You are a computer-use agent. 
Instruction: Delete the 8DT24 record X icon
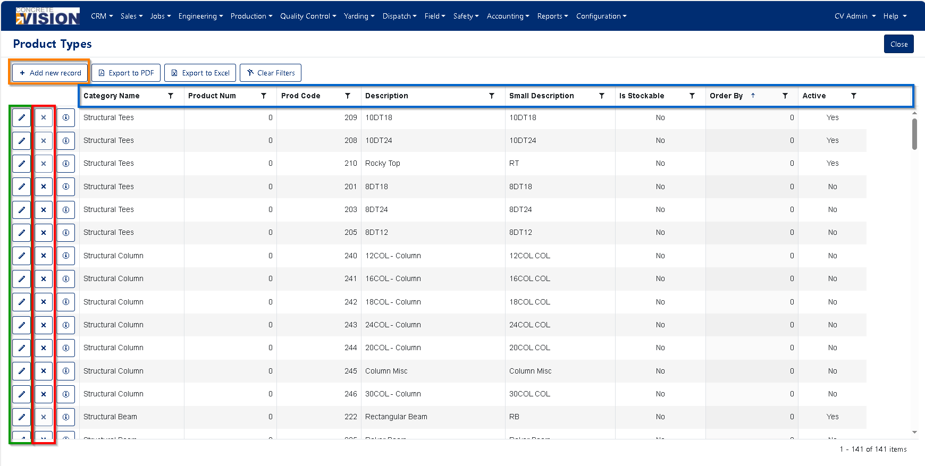[x=44, y=210]
